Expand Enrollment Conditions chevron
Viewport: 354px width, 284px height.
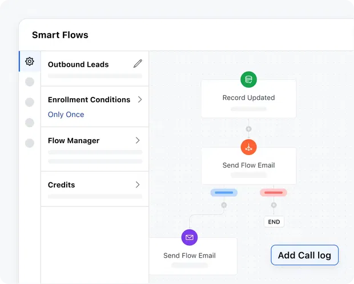tap(140, 99)
